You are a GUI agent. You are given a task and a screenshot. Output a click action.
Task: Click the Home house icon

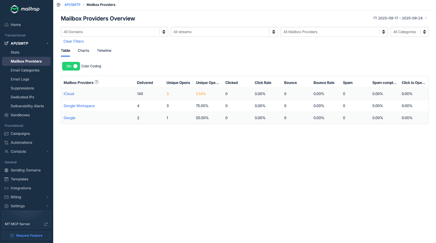click(x=7, y=25)
